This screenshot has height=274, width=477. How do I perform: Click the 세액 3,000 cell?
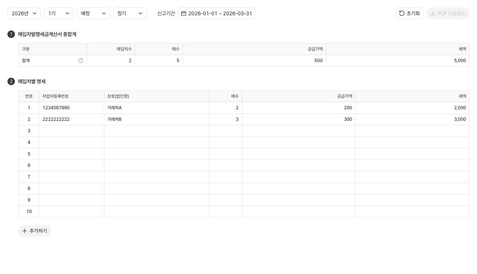pyautogui.click(x=412, y=119)
